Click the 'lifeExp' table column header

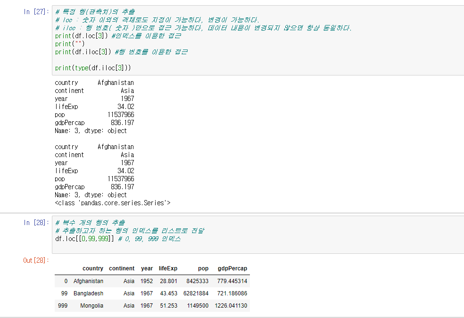click(x=168, y=268)
